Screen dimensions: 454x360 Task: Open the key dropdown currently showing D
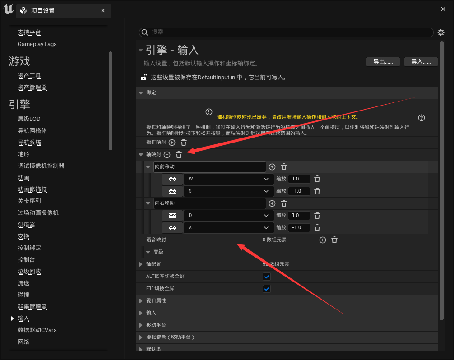(228, 215)
